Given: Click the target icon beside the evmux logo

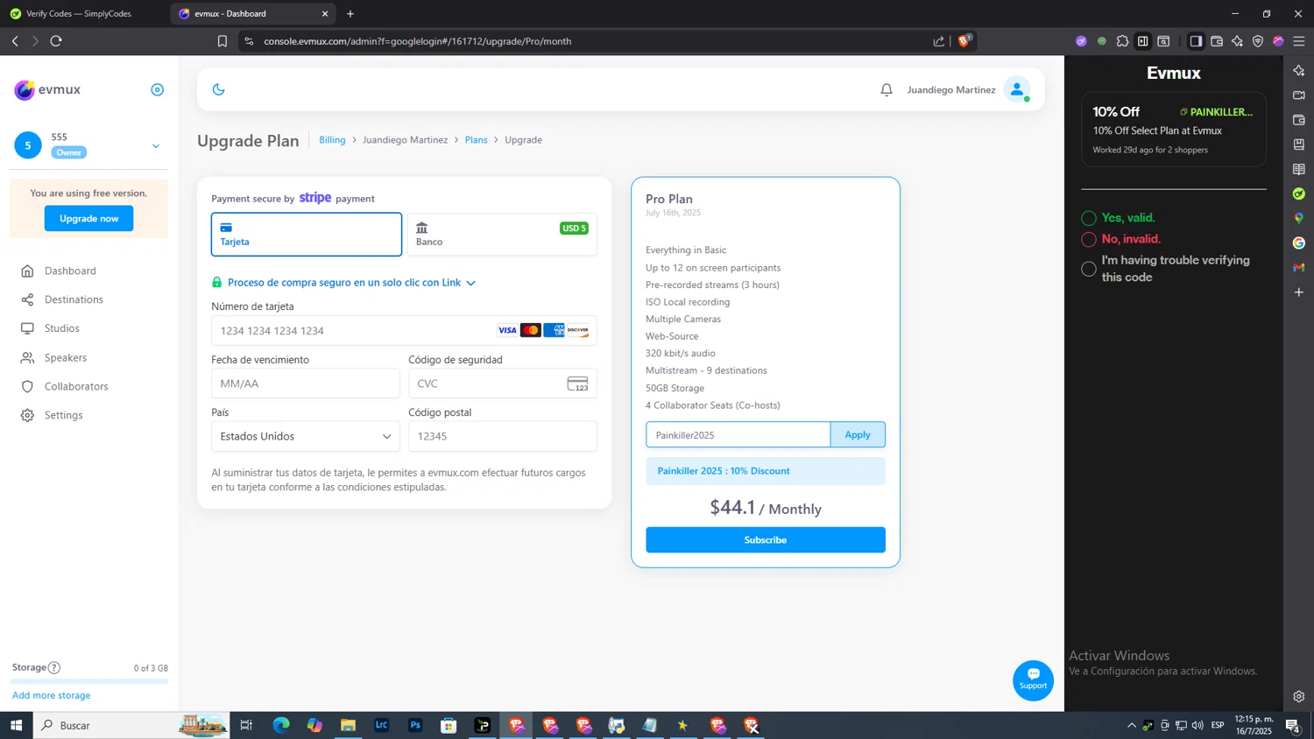Looking at the screenshot, I should pyautogui.click(x=158, y=89).
